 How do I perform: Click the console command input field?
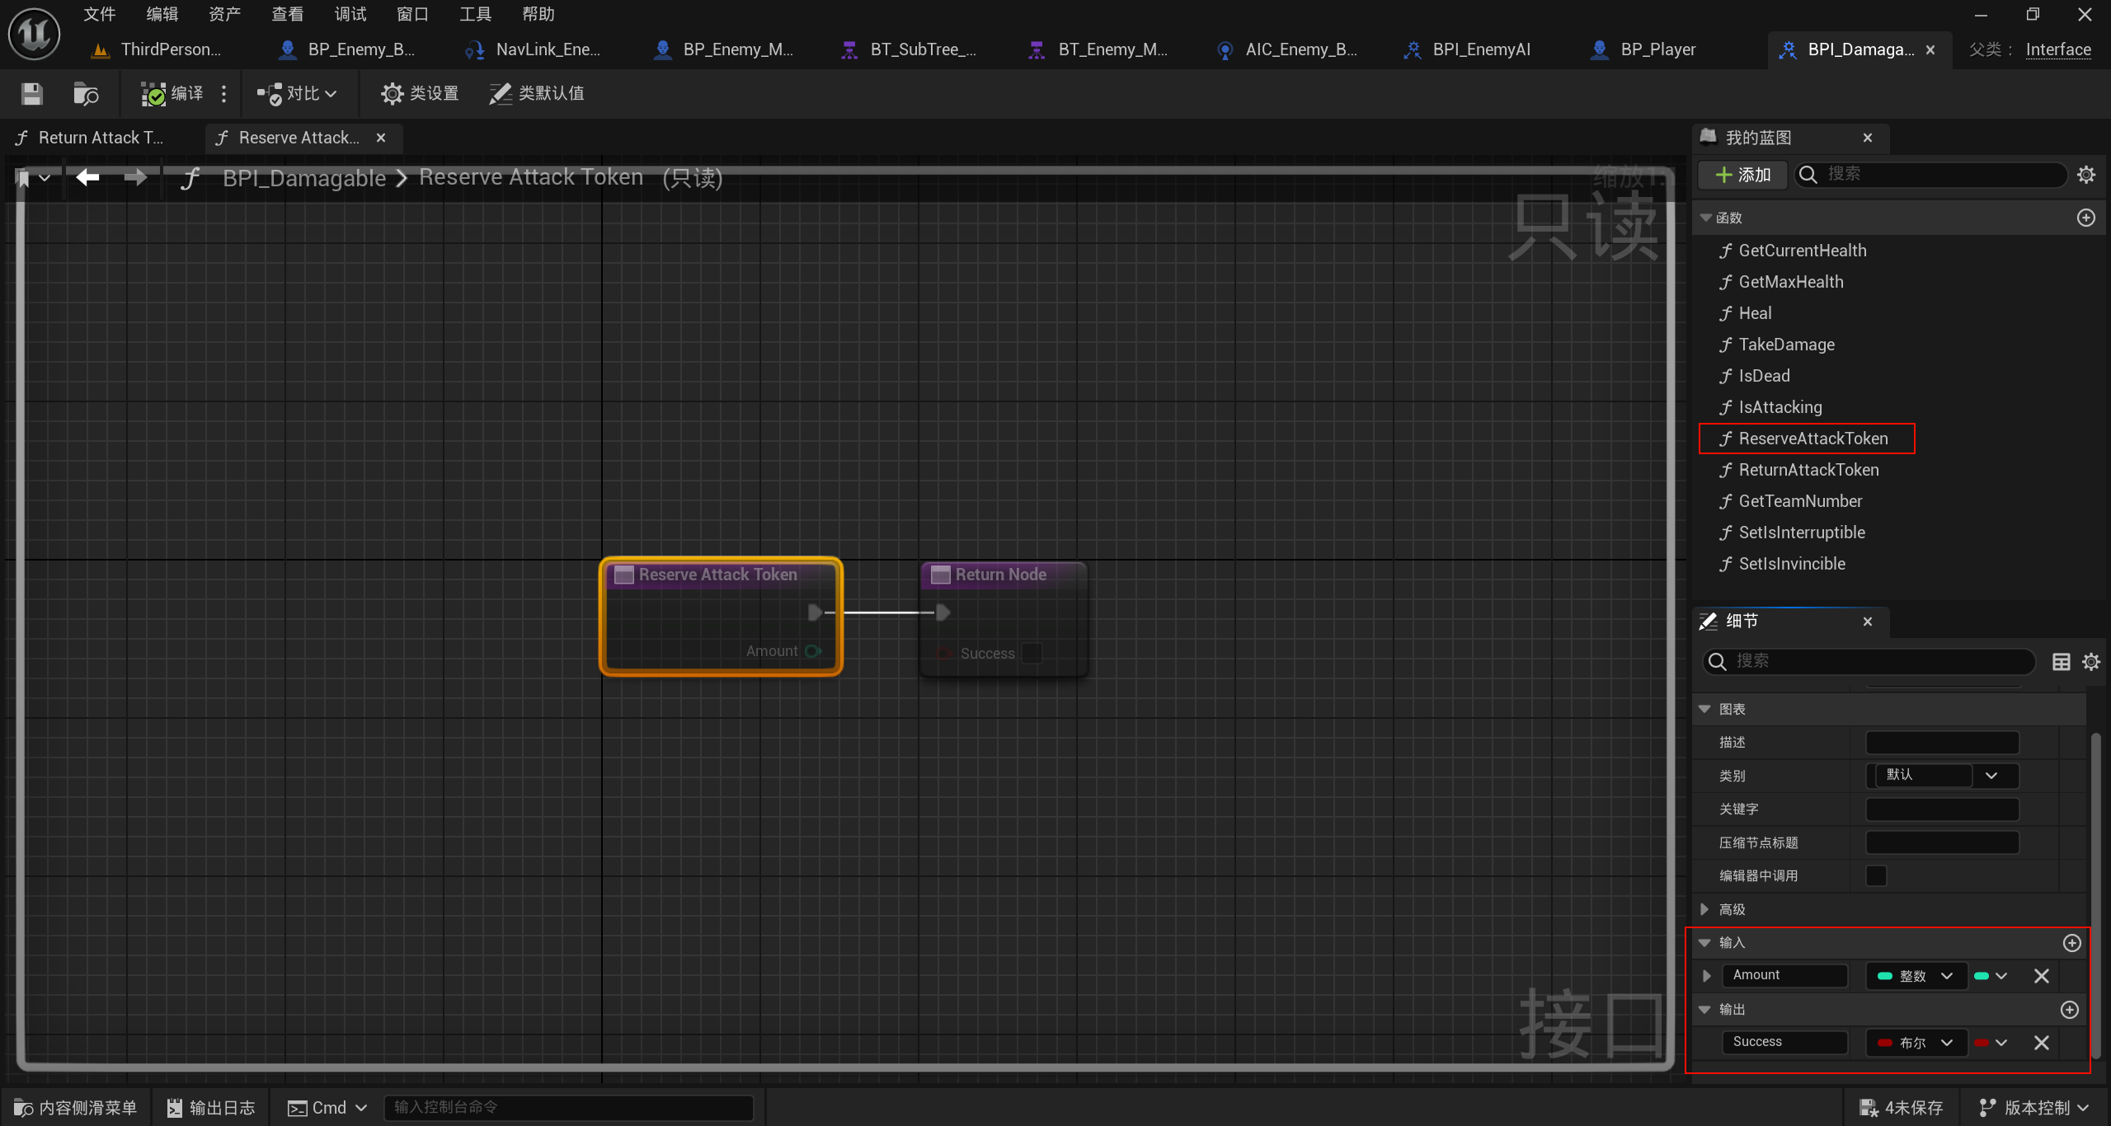569,1107
